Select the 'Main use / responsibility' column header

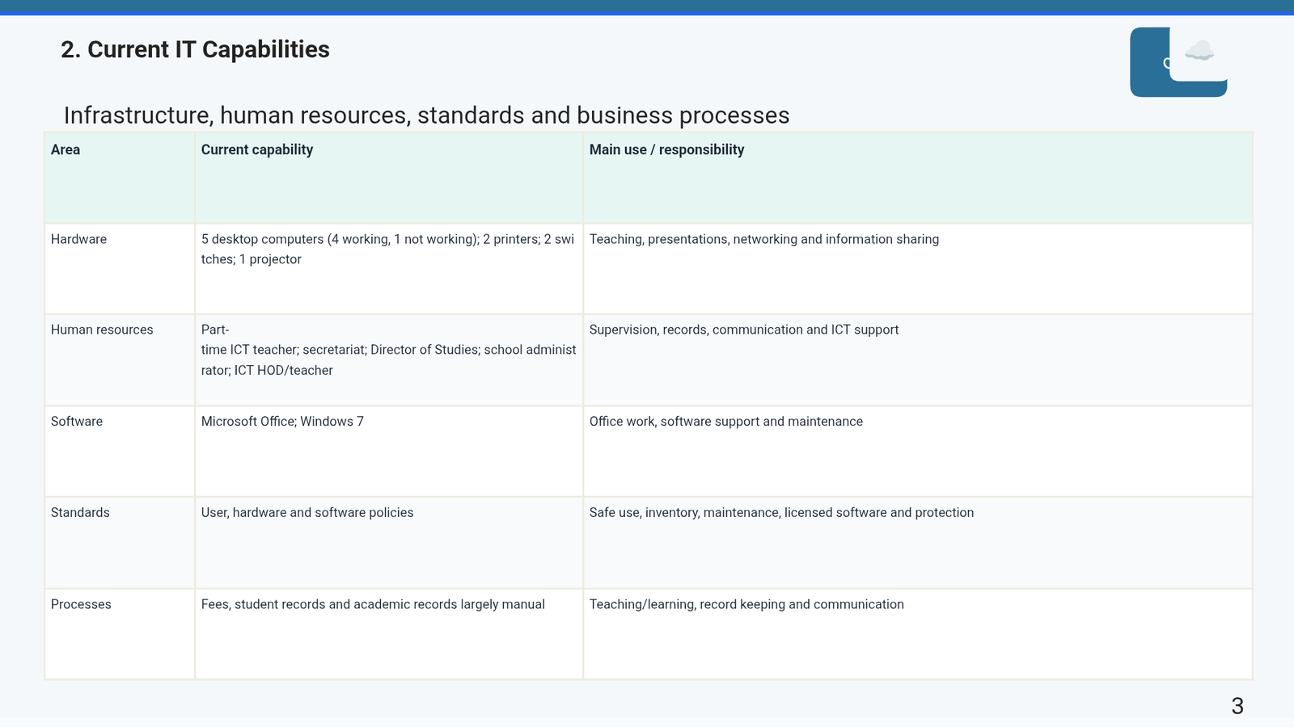click(x=918, y=179)
